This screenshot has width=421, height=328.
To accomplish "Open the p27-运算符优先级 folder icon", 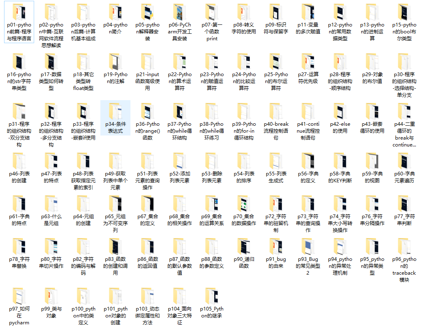I will pyautogui.click(x=308, y=62).
